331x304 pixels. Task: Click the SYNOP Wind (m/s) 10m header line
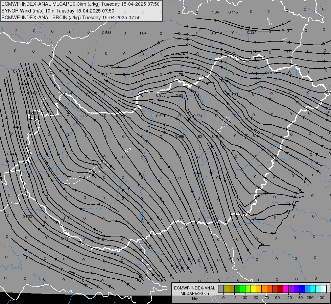point(58,11)
